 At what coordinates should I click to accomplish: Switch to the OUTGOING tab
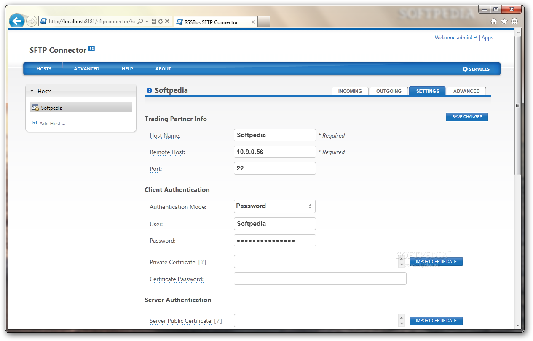[389, 91]
